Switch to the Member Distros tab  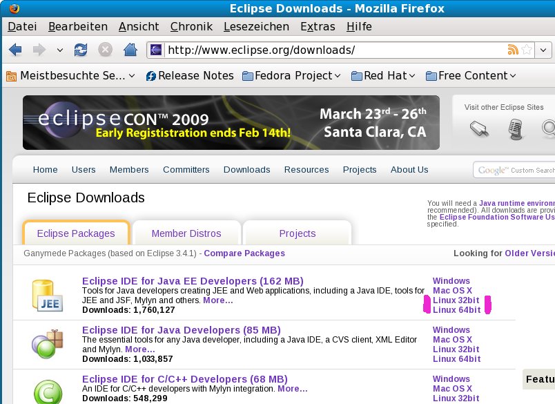[186, 233]
